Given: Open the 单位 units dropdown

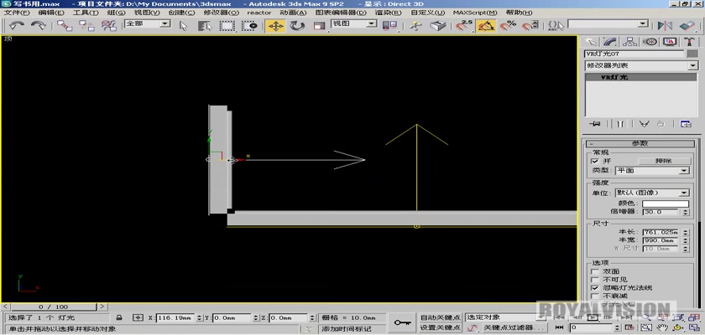Looking at the screenshot, I should click(x=652, y=193).
